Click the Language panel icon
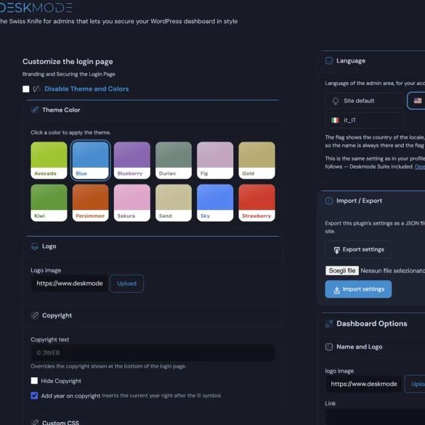The height and width of the screenshot is (425, 425). point(329,61)
